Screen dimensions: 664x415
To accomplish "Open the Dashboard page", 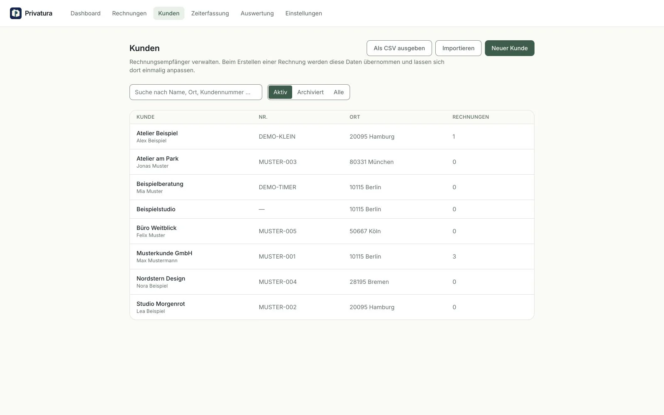I will [x=85, y=13].
